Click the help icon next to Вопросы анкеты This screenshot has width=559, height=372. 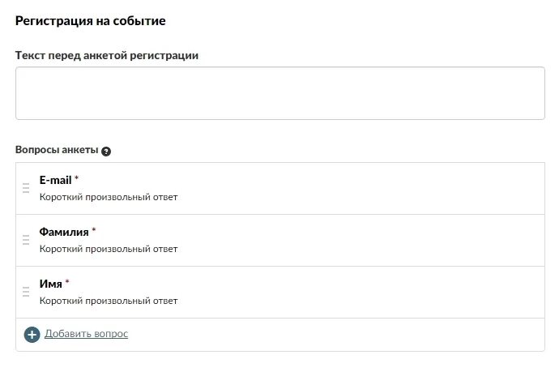tap(106, 152)
